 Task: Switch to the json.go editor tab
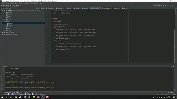point(77,8)
